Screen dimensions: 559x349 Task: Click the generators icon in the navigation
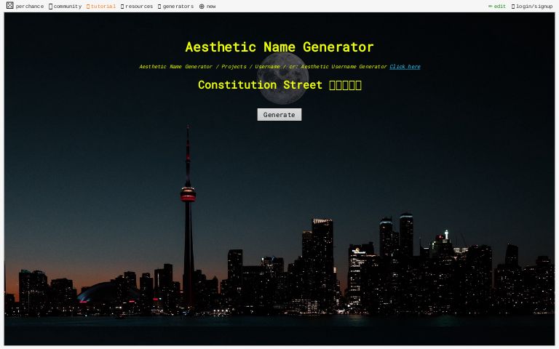pyautogui.click(x=159, y=7)
